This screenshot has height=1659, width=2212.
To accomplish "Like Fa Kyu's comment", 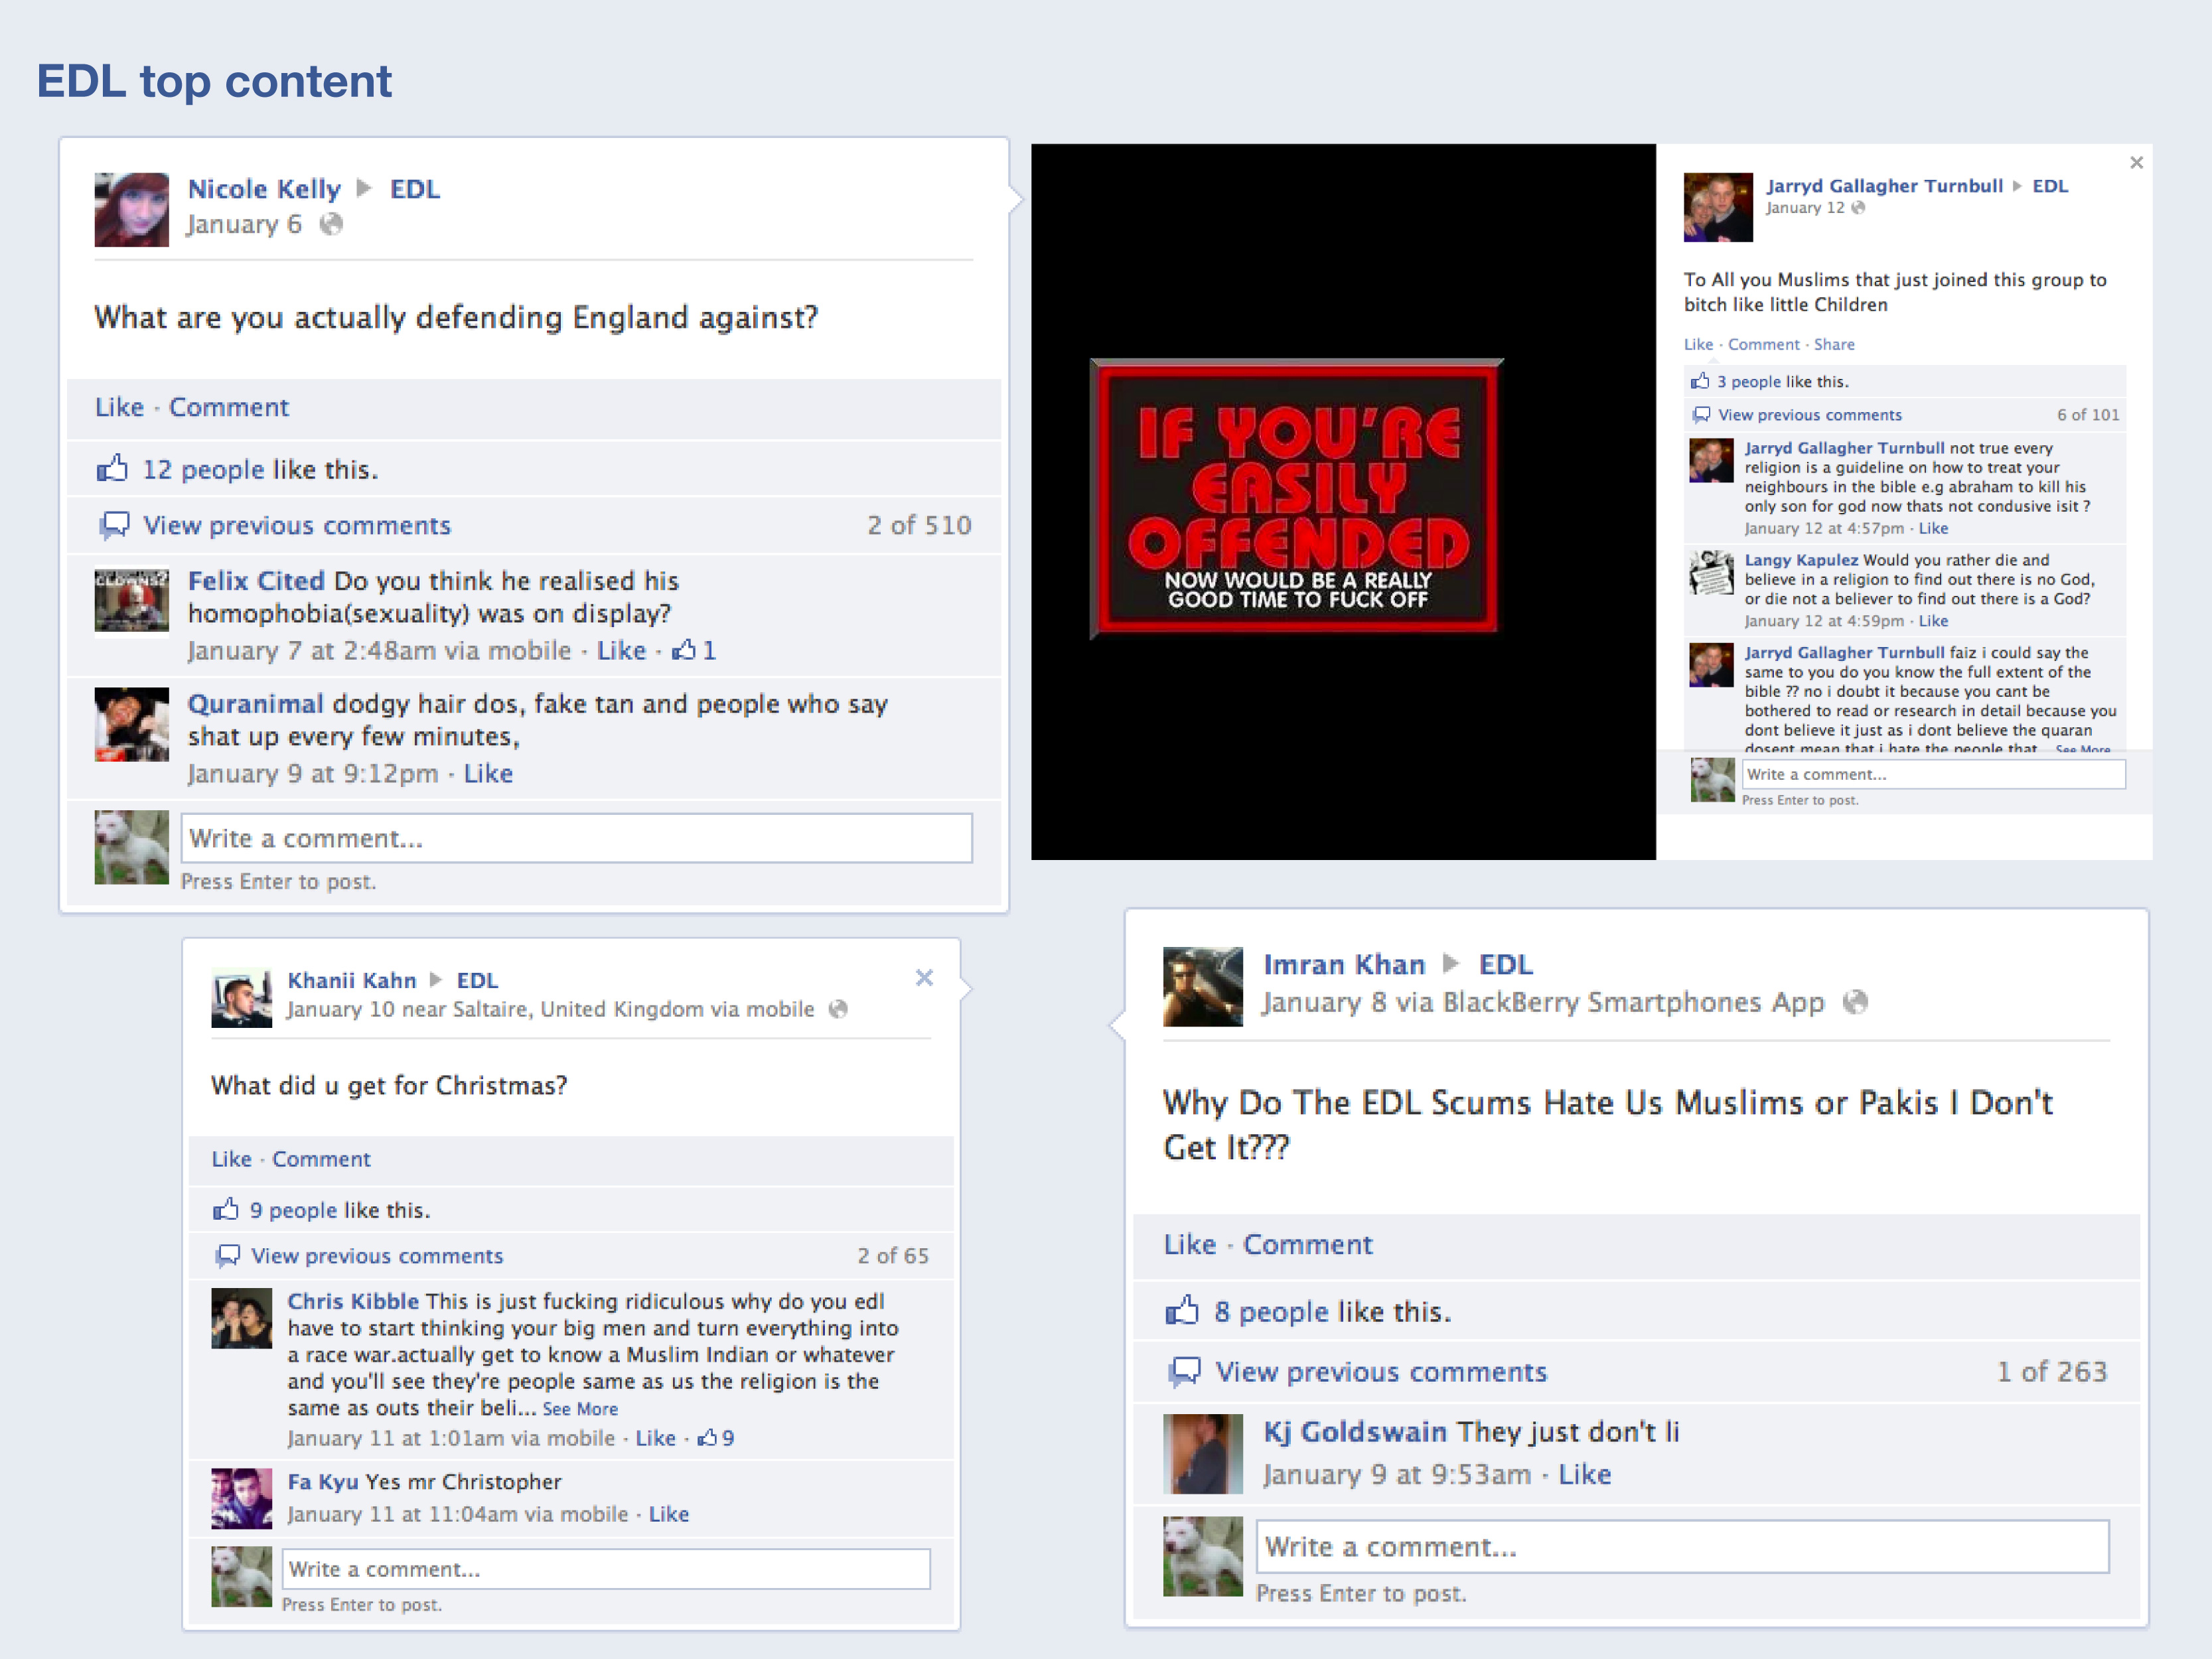I will click(x=668, y=1513).
